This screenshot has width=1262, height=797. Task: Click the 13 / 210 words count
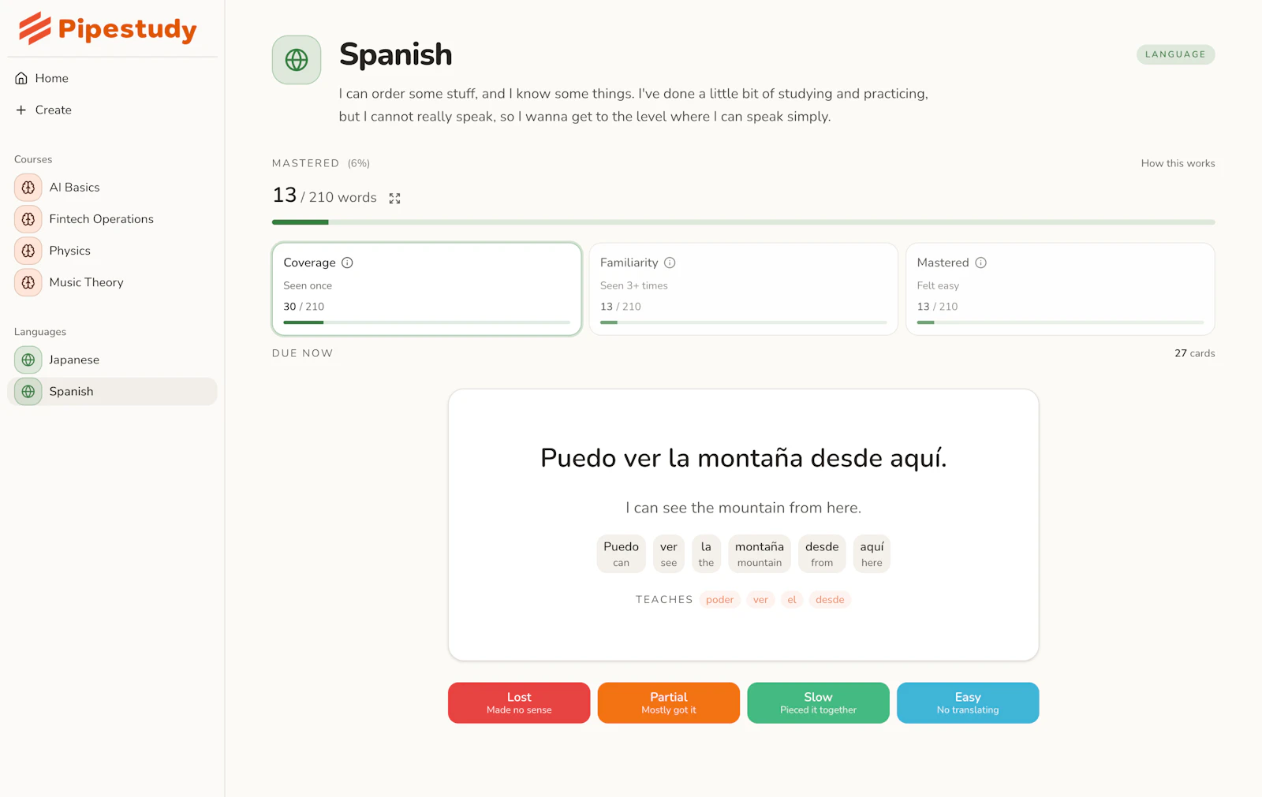[x=324, y=196]
